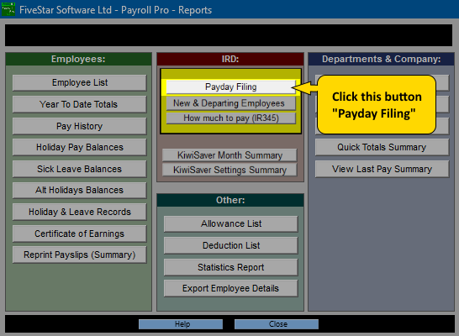View Holiday & Leave Records
Viewport: 459px width, 336px height.
tap(80, 212)
